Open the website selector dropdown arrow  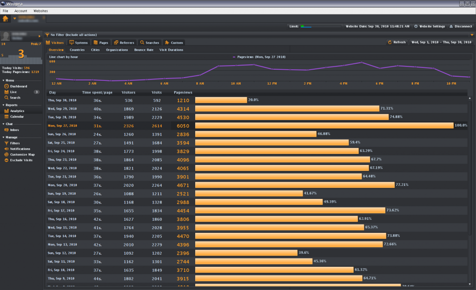click(14, 19)
